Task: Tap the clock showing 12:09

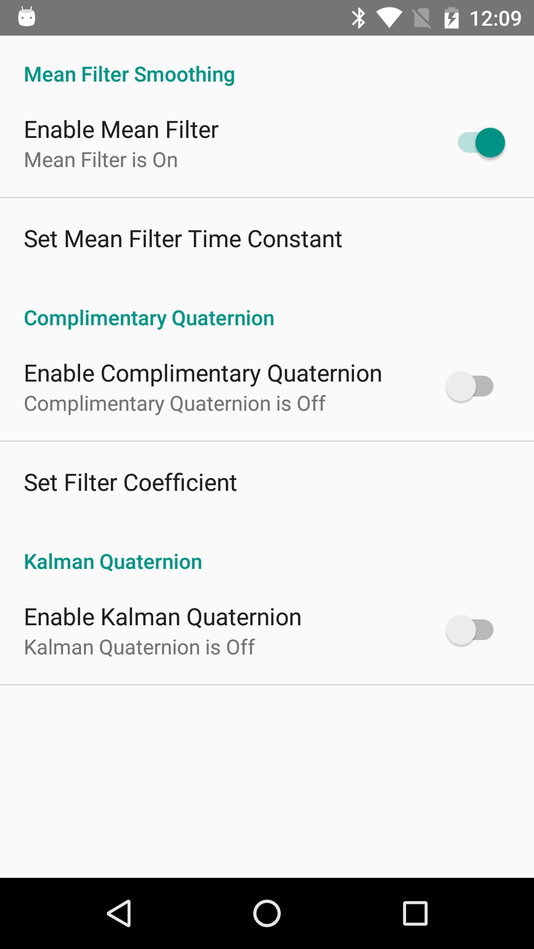Action: tap(495, 19)
